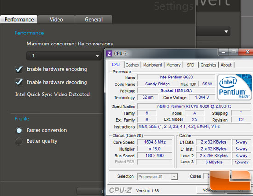Click the CPU-Z purple Z title icon
This screenshot has width=253, height=196.
[109, 53]
